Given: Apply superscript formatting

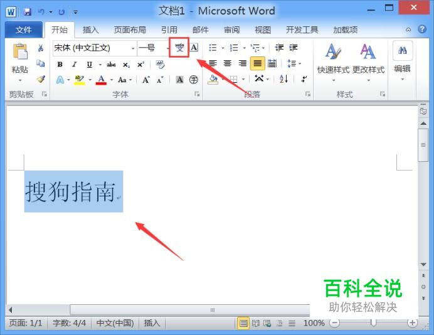Looking at the screenshot, I should [x=140, y=65].
